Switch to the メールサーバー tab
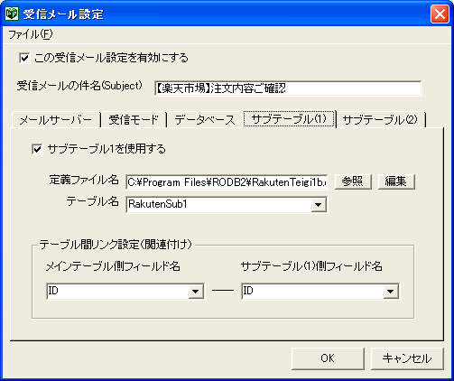 coord(56,120)
